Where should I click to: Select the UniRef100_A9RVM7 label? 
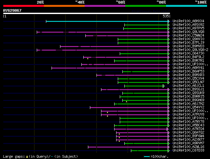coord(188,143)
